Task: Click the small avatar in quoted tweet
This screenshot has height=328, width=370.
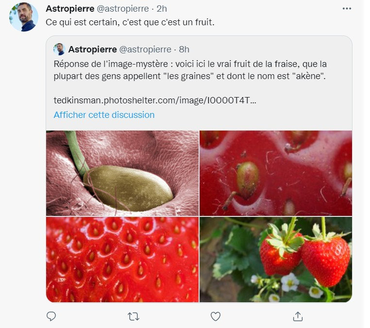Action: [x=59, y=49]
